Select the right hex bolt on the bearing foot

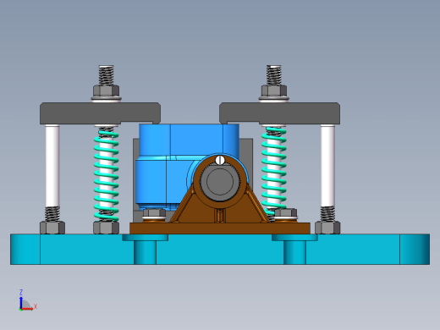tap(286, 212)
